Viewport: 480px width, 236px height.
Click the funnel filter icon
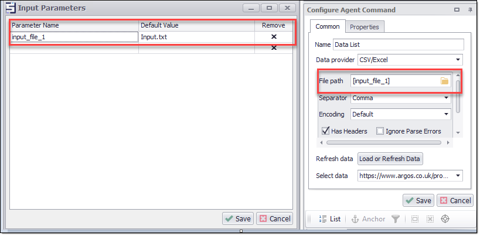pos(396,219)
